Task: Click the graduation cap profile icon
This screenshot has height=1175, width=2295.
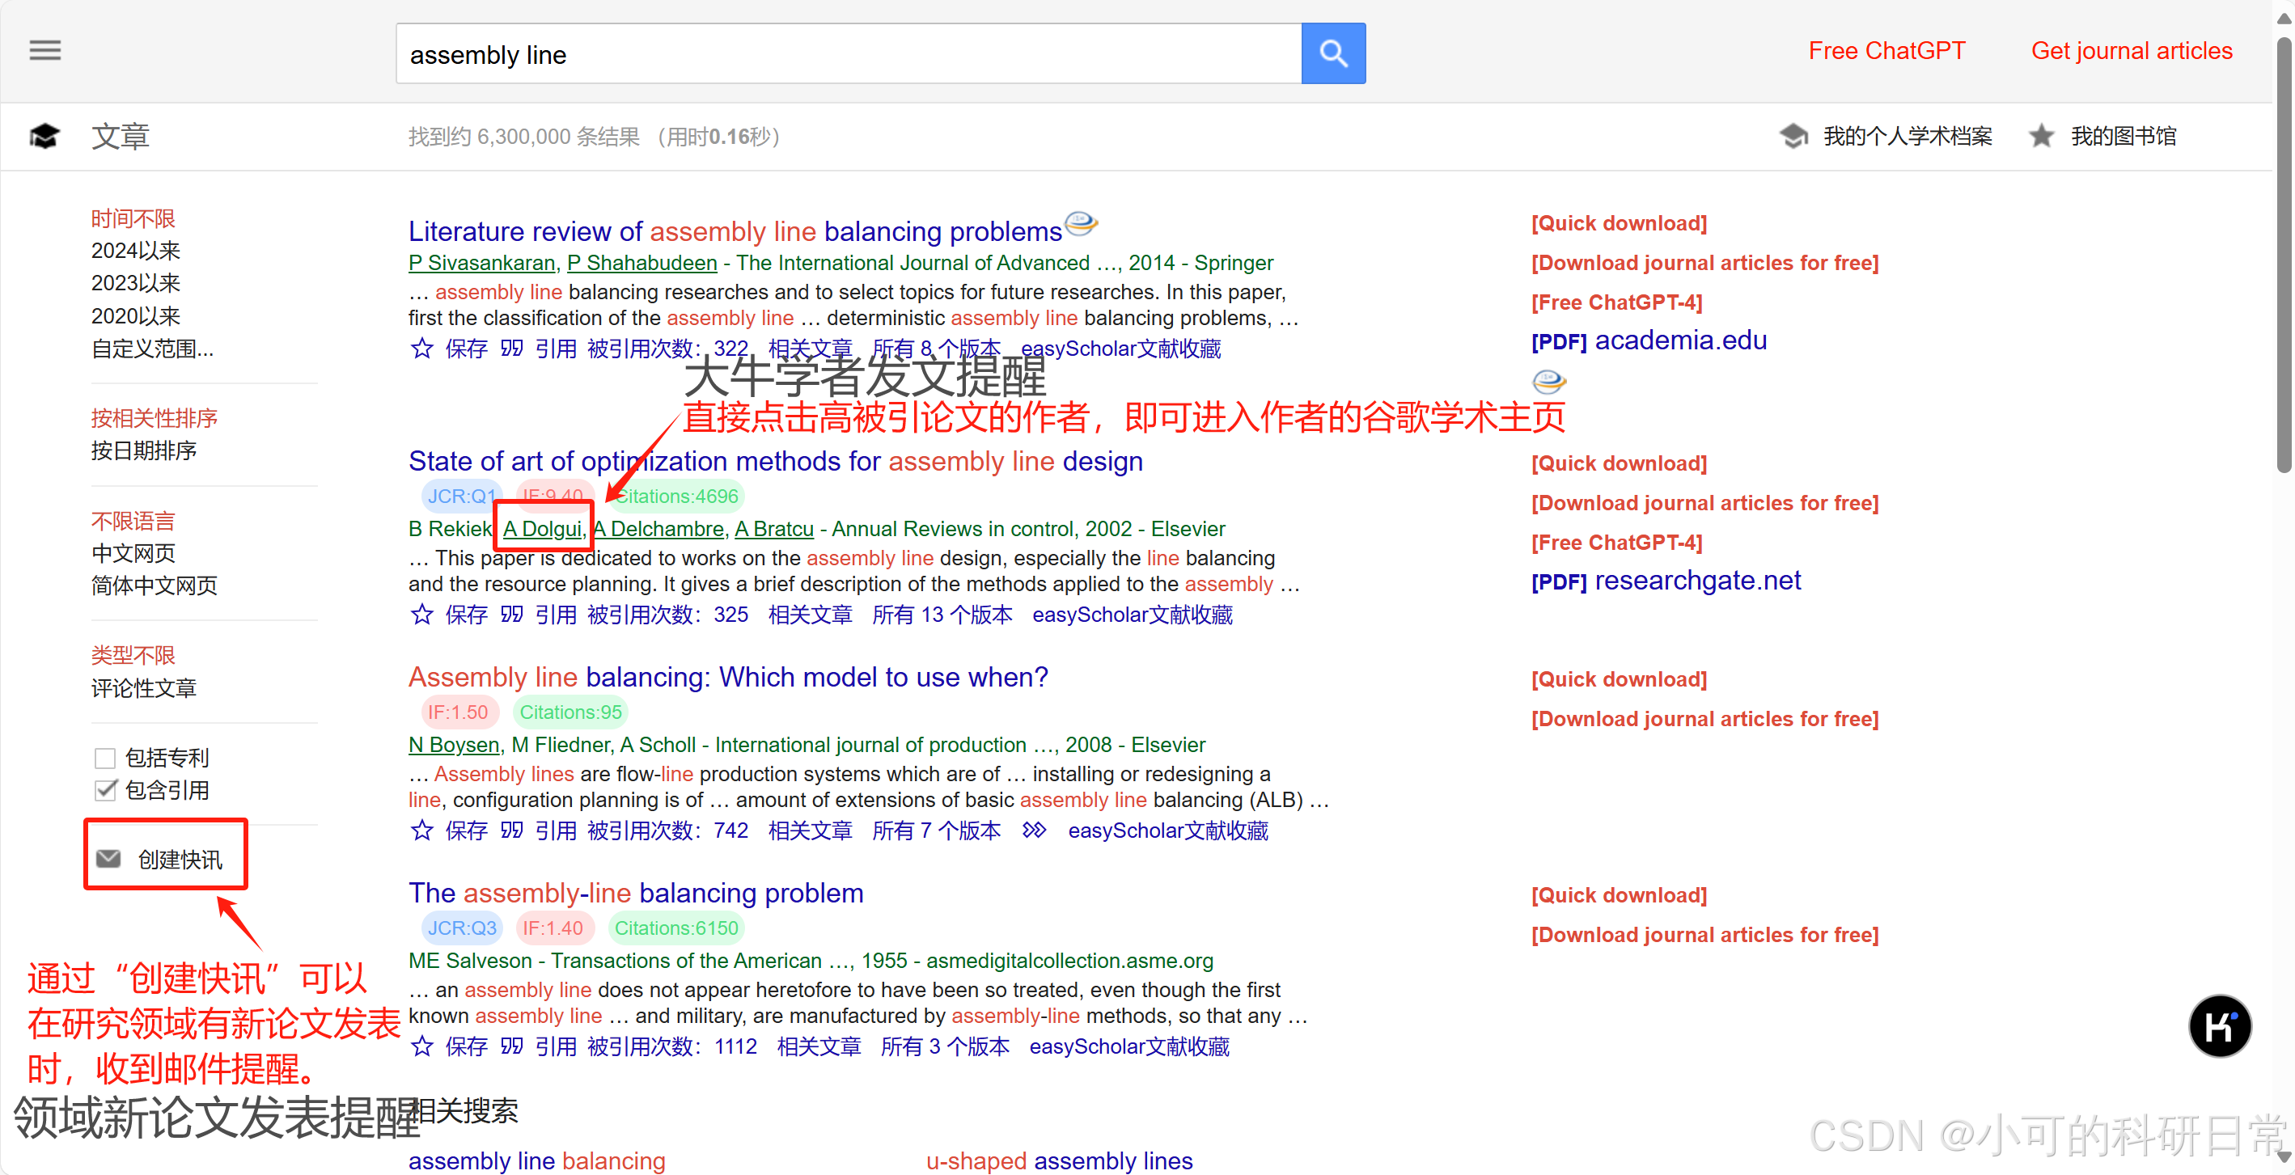Action: [1793, 137]
